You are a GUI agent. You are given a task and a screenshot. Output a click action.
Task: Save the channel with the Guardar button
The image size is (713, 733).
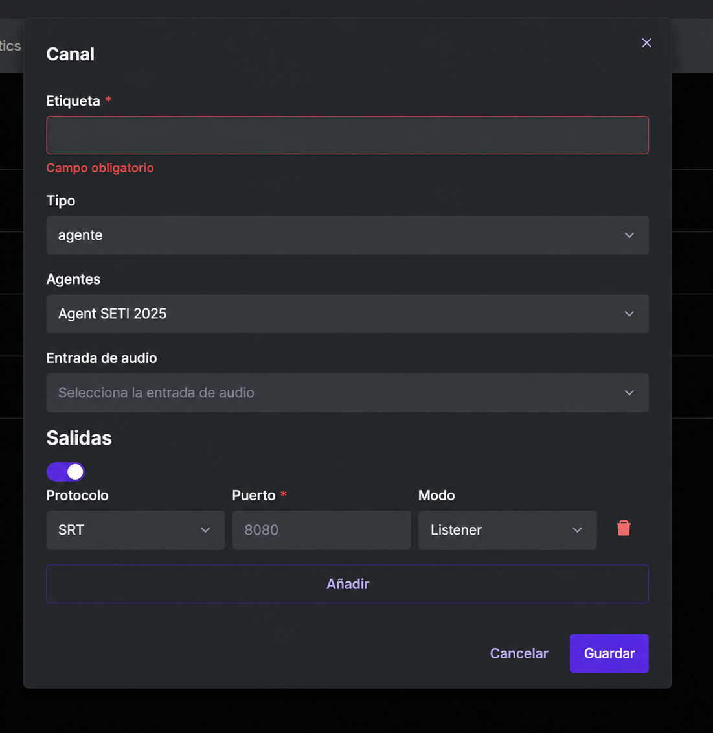609,653
